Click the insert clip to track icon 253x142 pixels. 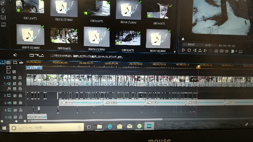point(36,55)
